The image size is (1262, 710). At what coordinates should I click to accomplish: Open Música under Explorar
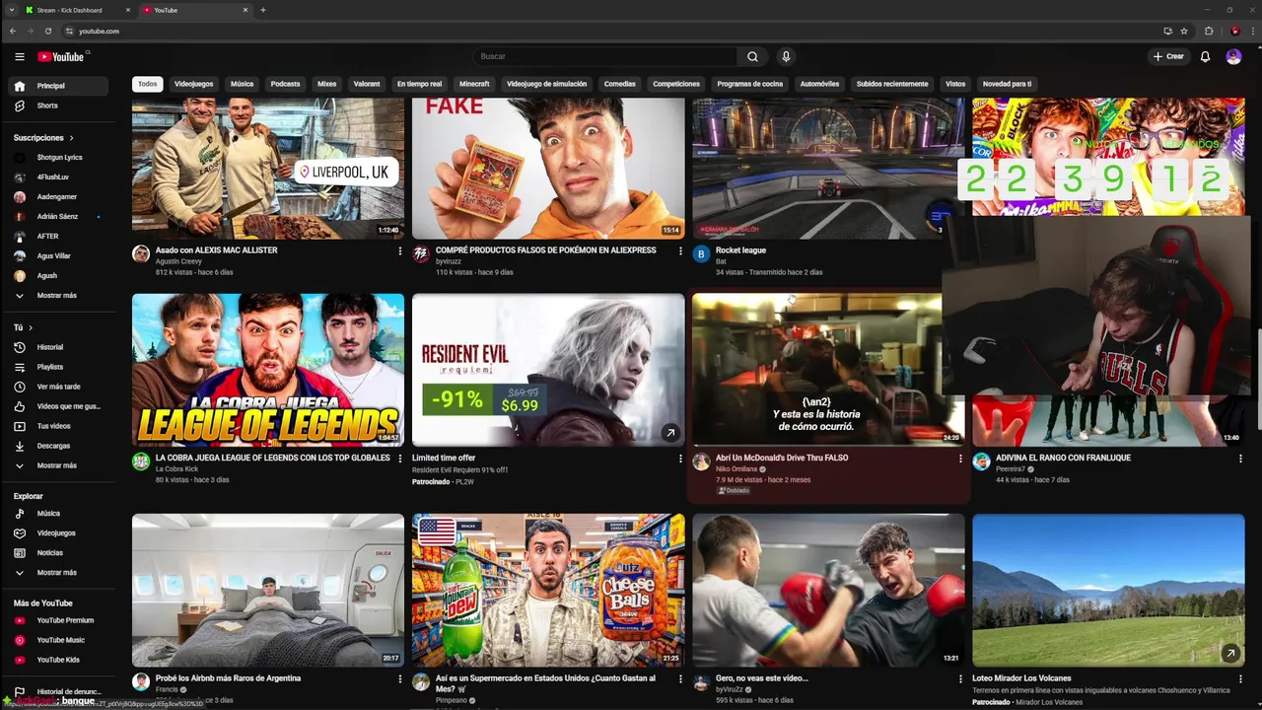coord(57,513)
